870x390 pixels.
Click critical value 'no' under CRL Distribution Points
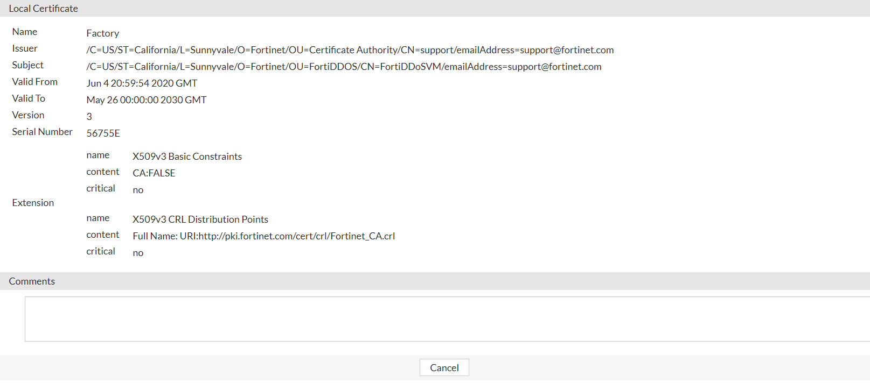click(138, 253)
